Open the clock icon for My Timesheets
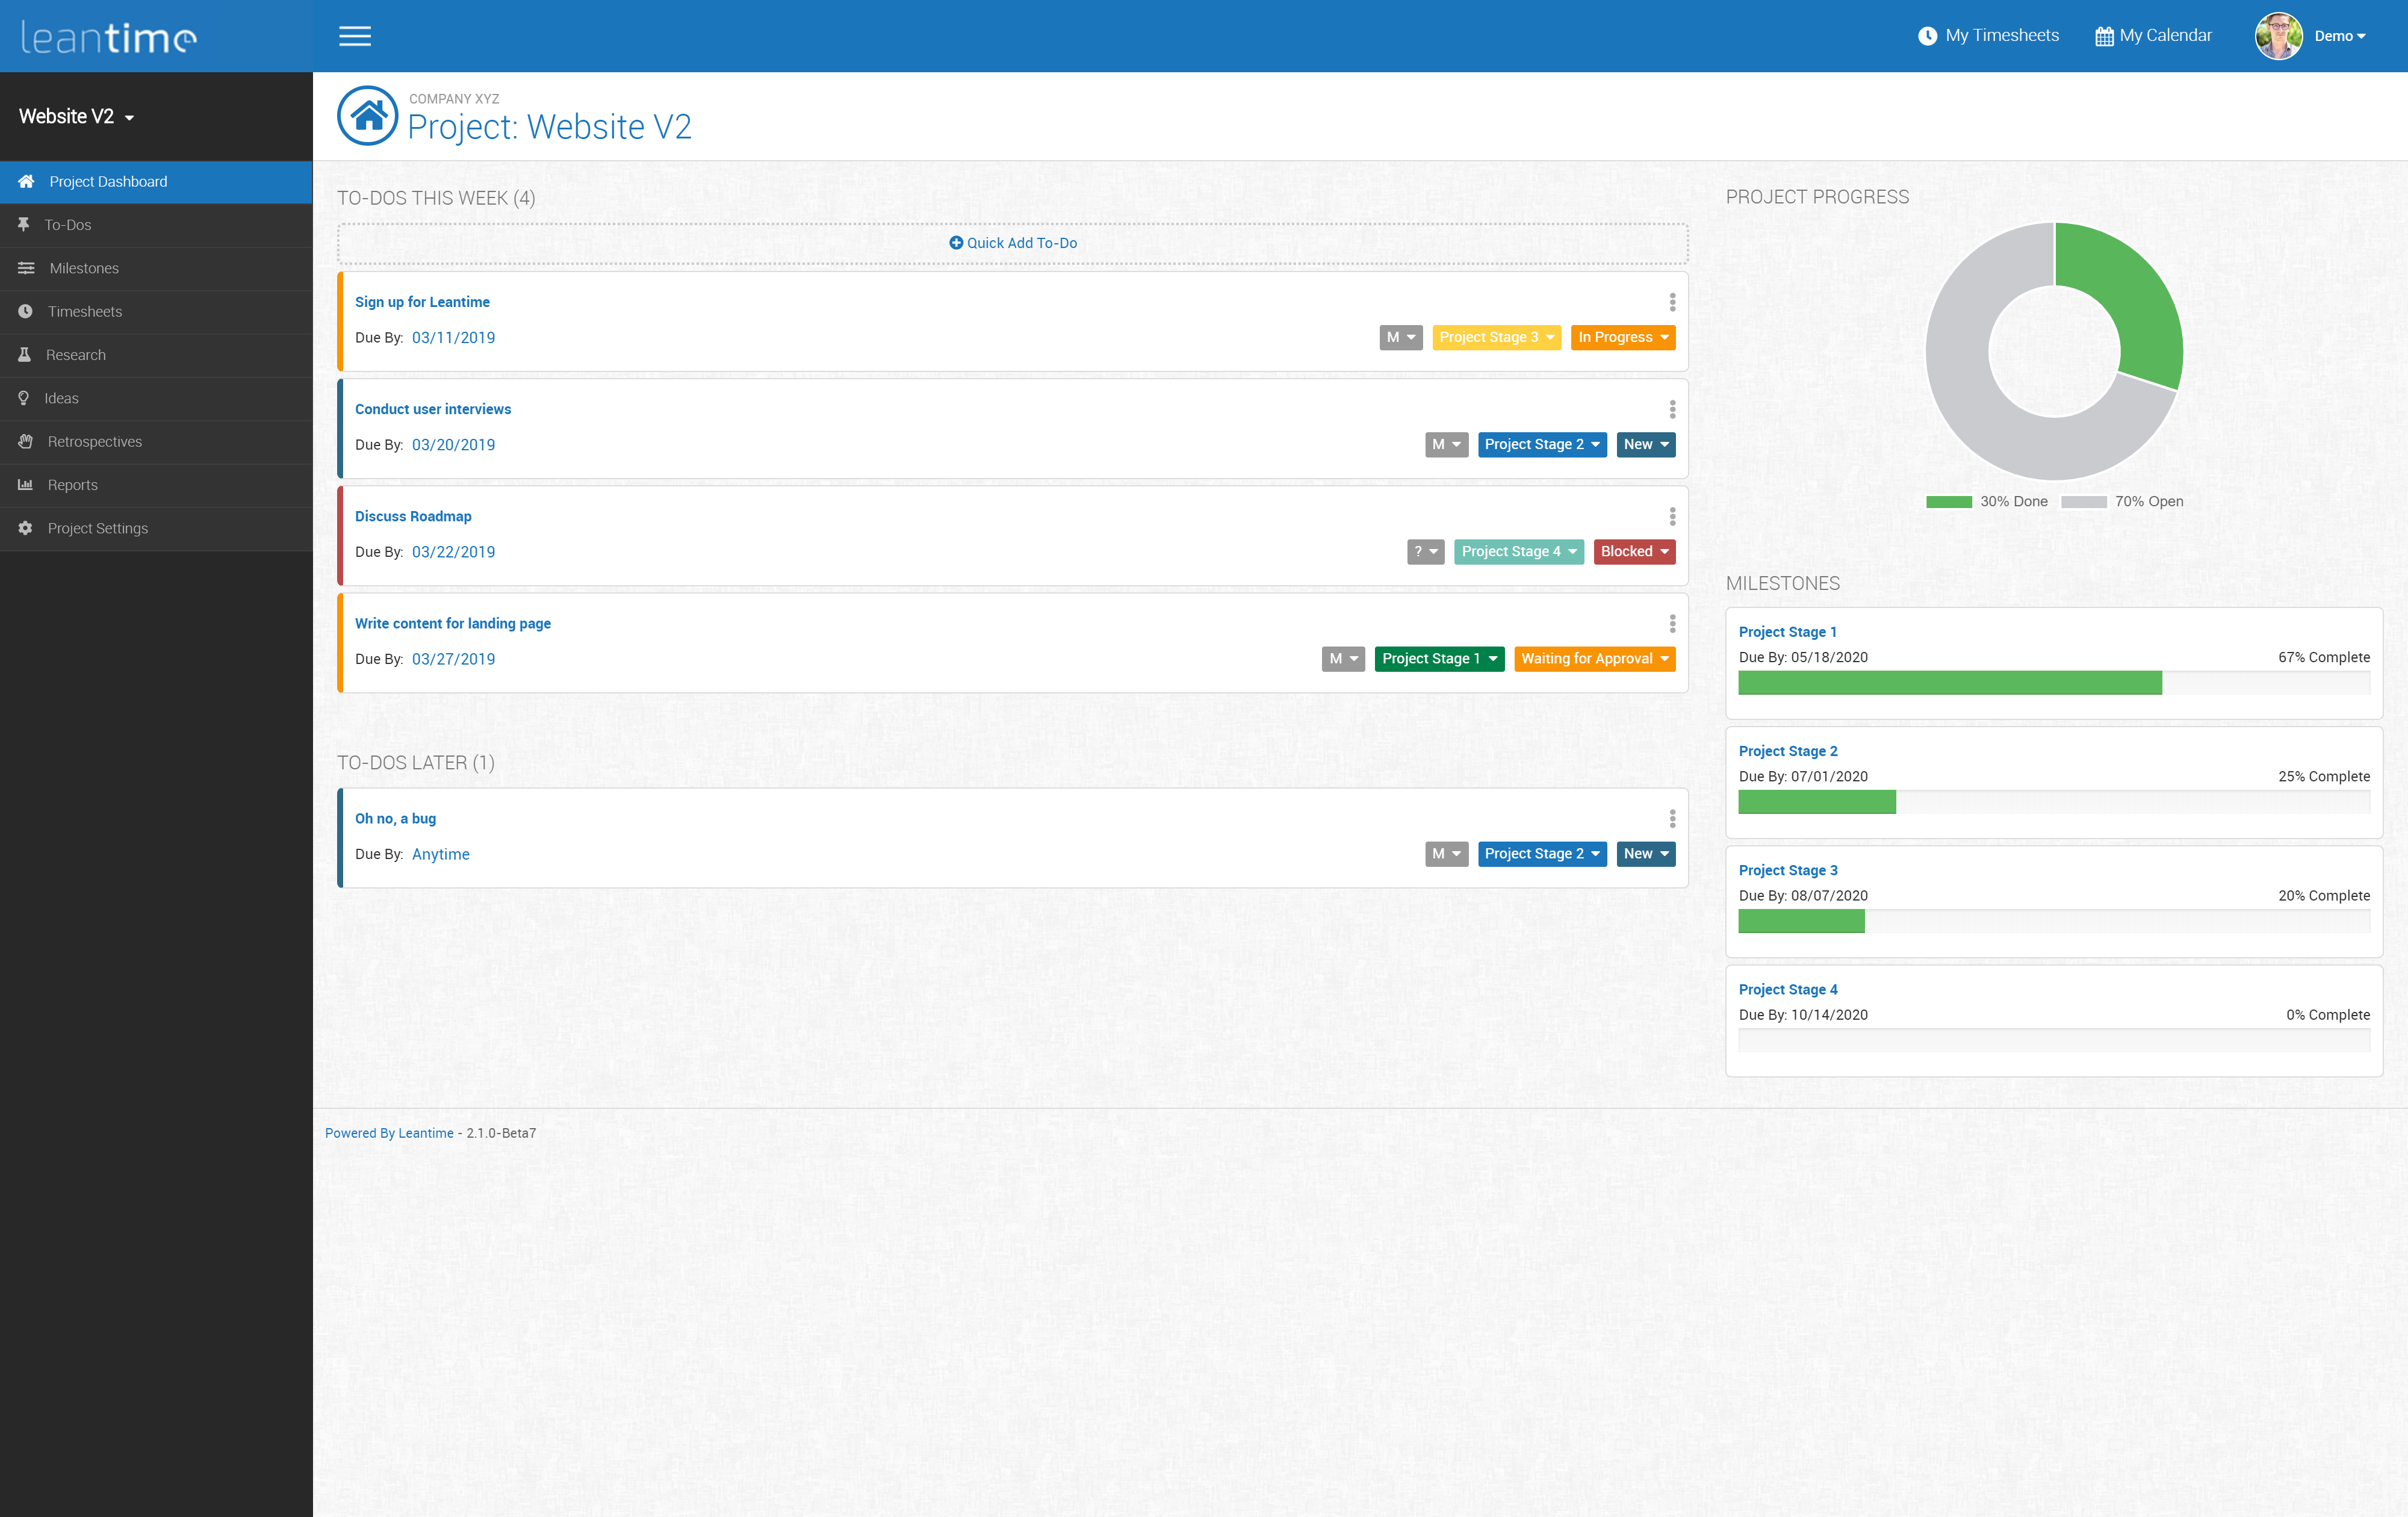 point(1927,36)
